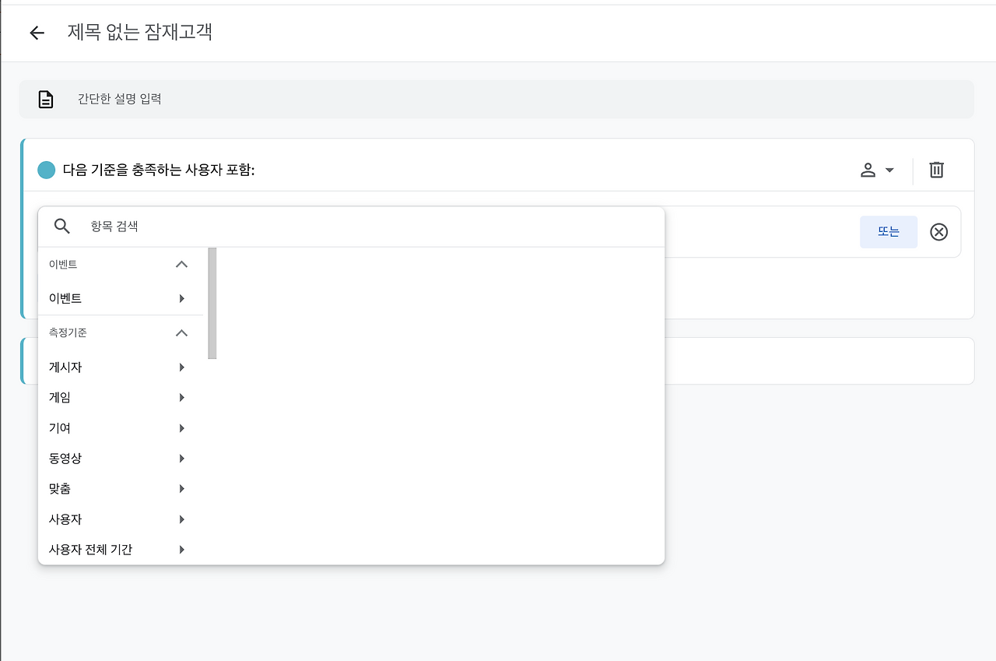Delete the condition group with the trash icon

click(936, 170)
